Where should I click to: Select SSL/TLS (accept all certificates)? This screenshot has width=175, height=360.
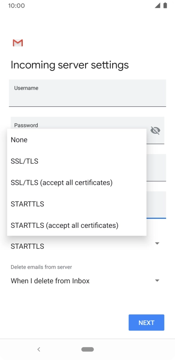click(77, 183)
